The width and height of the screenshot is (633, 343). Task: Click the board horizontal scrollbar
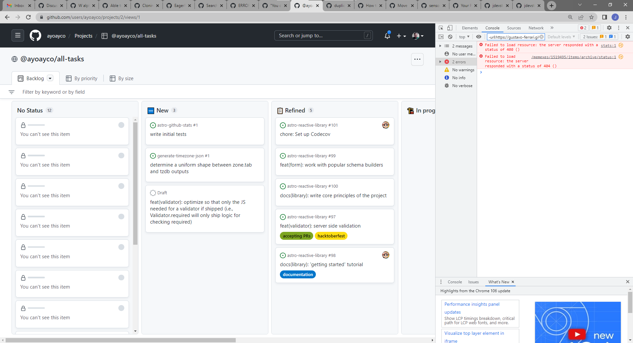point(121,340)
